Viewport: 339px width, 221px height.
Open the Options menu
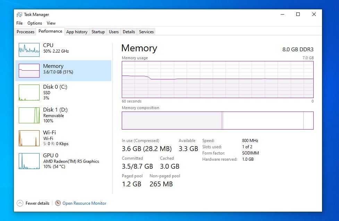(x=35, y=23)
